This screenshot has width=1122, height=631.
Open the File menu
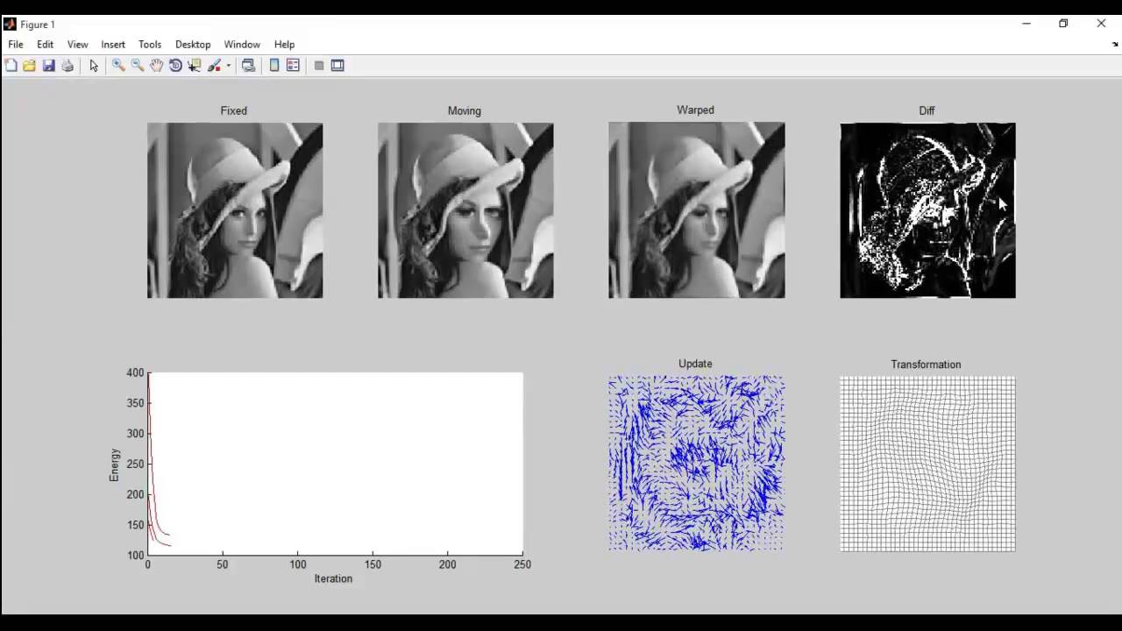[16, 45]
